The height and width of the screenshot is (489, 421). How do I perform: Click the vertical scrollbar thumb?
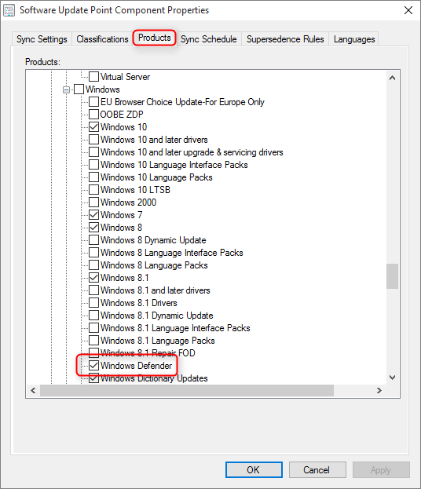(x=392, y=276)
